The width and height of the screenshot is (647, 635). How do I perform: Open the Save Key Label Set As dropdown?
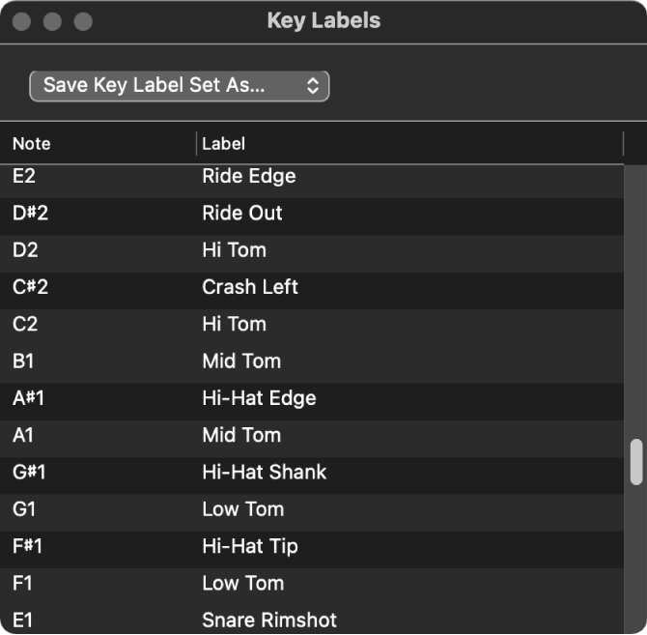click(x=180, y=85)
